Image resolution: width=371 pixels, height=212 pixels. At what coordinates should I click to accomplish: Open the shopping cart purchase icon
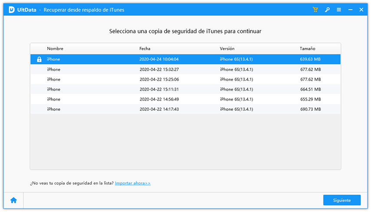(x=315, y=10)
